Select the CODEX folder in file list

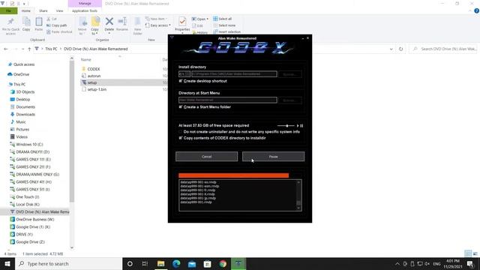(x=94, y=69)
